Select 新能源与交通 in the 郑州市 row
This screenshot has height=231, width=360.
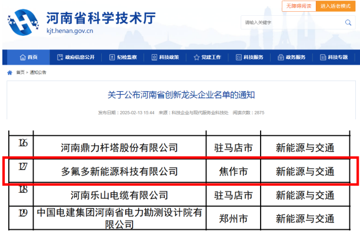(305, 218)
